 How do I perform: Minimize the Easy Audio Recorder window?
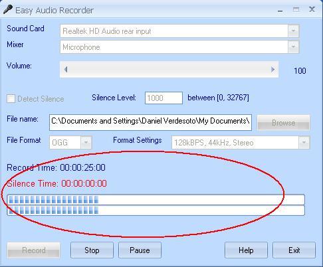point(280,10)
